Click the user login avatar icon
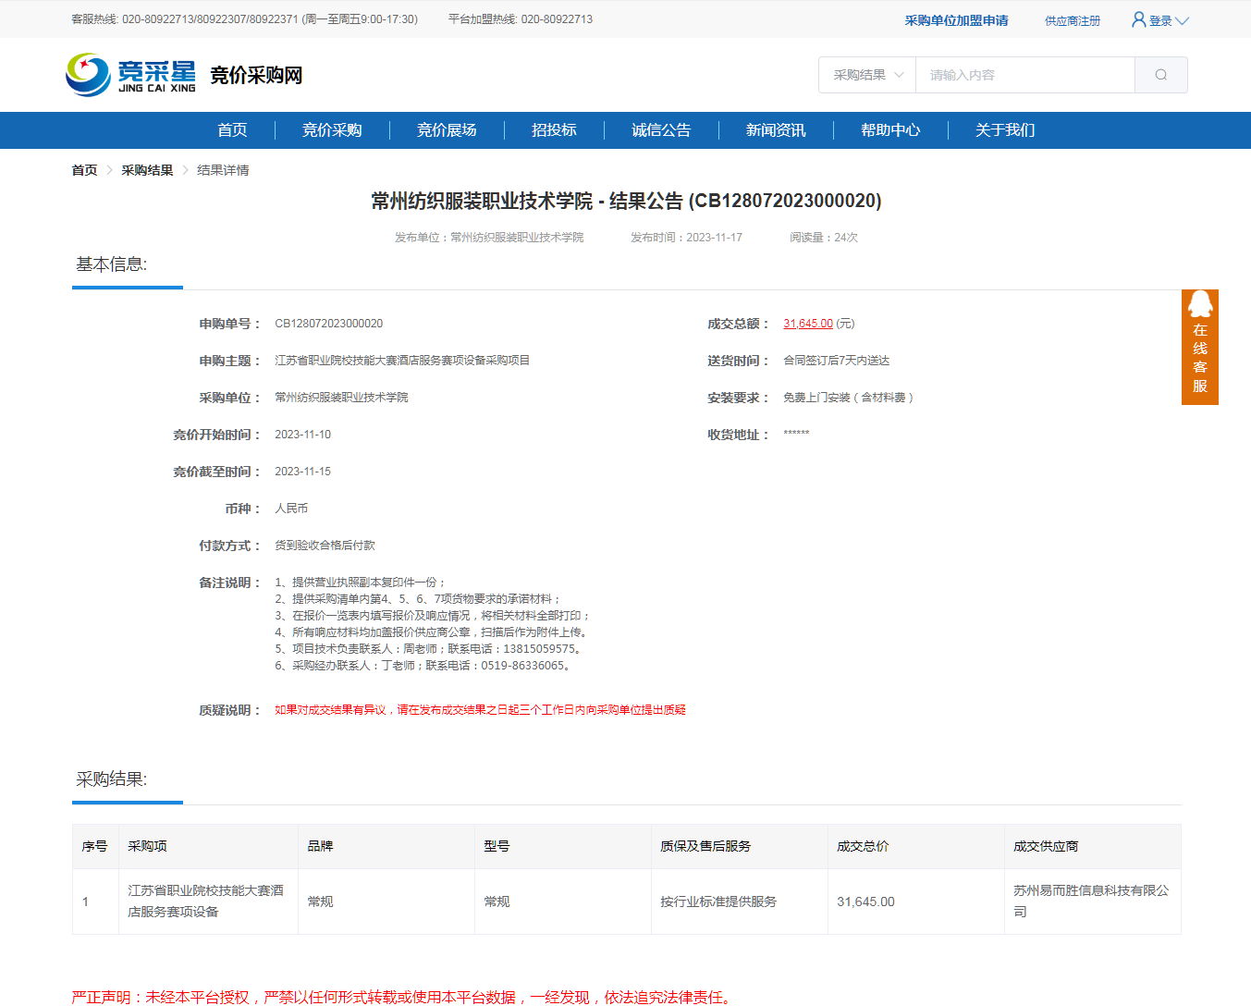 click(1138, 19)
